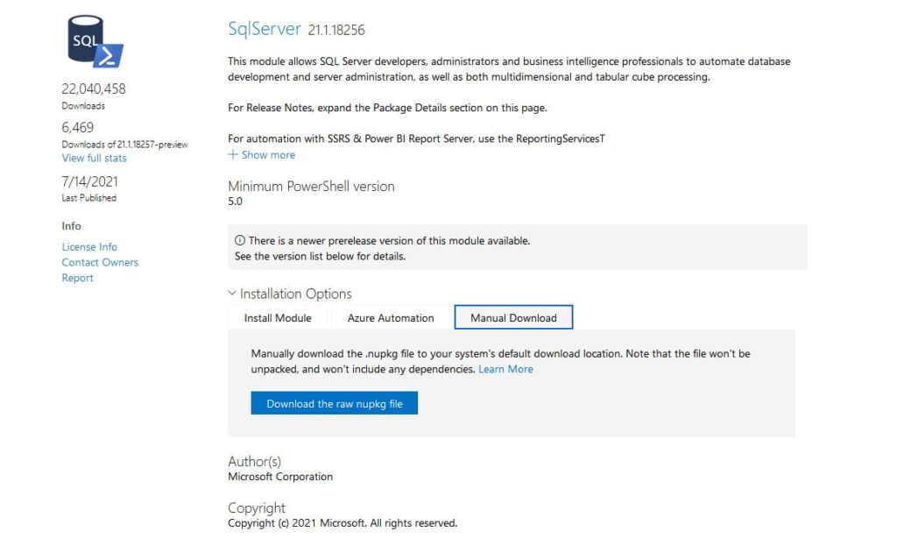Follow the Learn More link
897x539 pixels.
tap(505, 369)
